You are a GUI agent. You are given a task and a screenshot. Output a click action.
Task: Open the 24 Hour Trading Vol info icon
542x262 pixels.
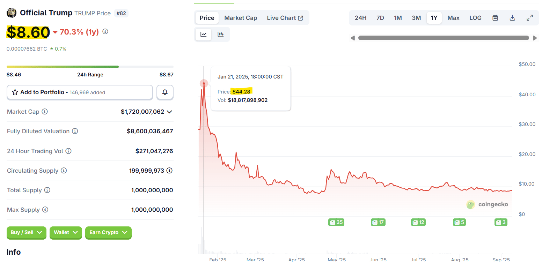(68, 151)
